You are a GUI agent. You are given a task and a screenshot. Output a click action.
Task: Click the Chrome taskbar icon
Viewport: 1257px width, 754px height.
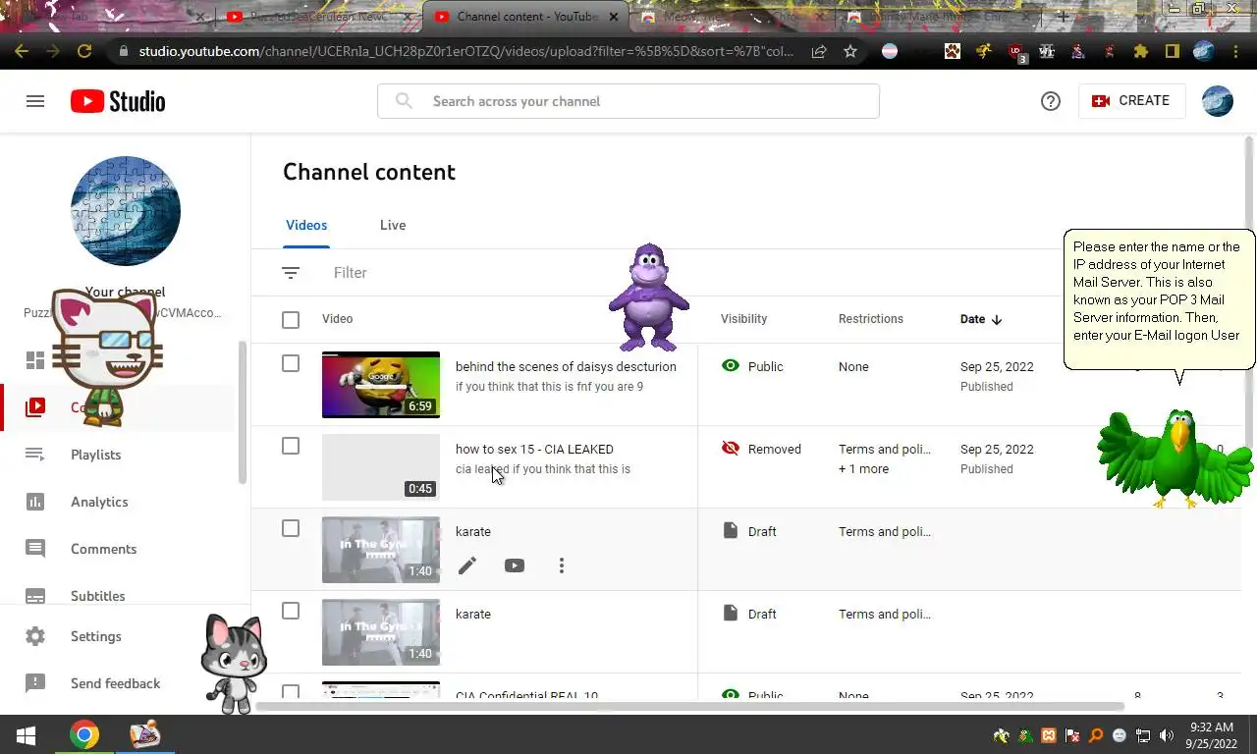coord(84,734)
